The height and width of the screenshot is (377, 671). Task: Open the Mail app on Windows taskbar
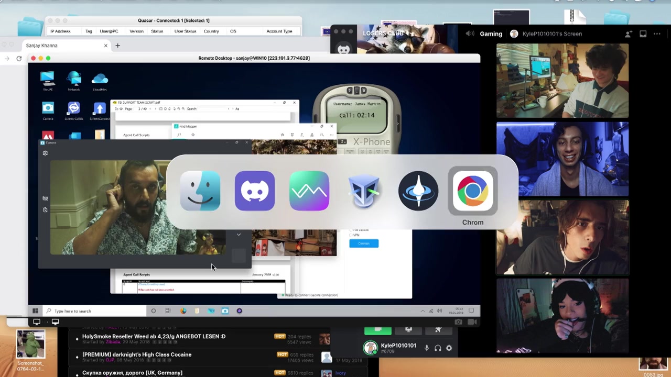pyautogui.click(x=211, y=311)
